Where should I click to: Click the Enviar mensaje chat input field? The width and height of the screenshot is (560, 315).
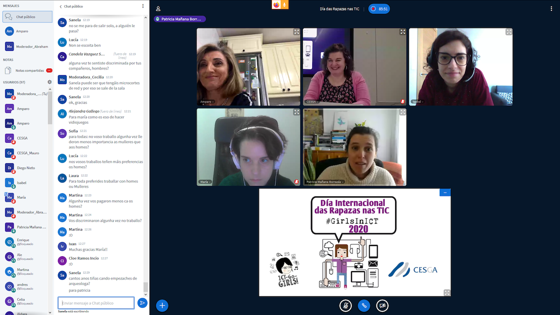(x=95, y=303)
